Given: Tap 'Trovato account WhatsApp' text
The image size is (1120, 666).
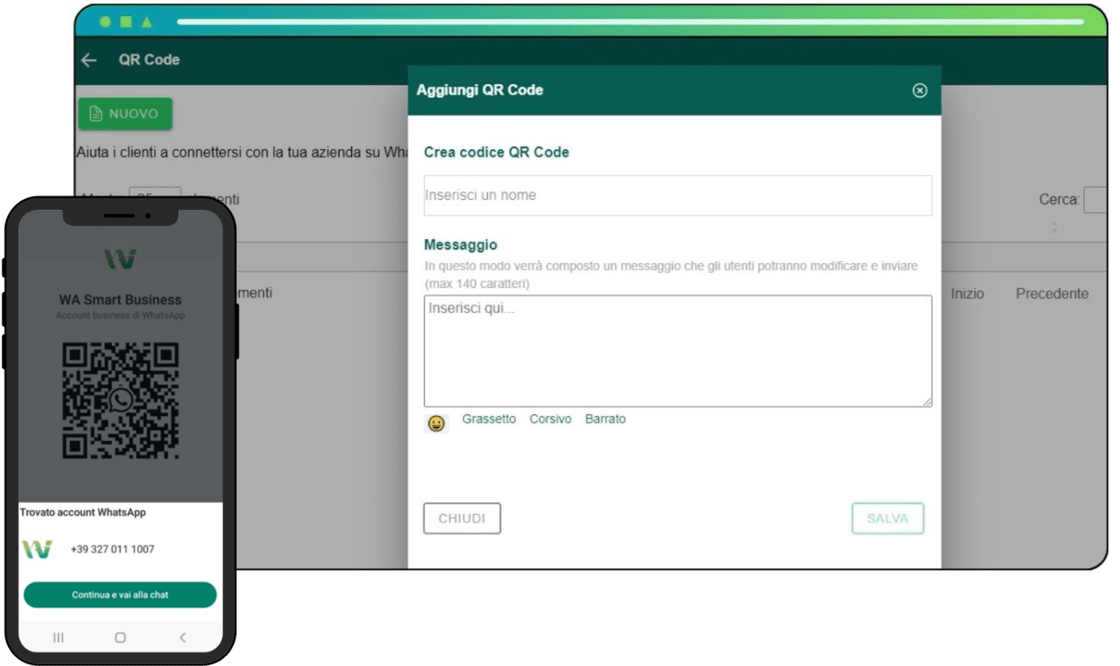Looking at the screenshot, I should point(83,512).
